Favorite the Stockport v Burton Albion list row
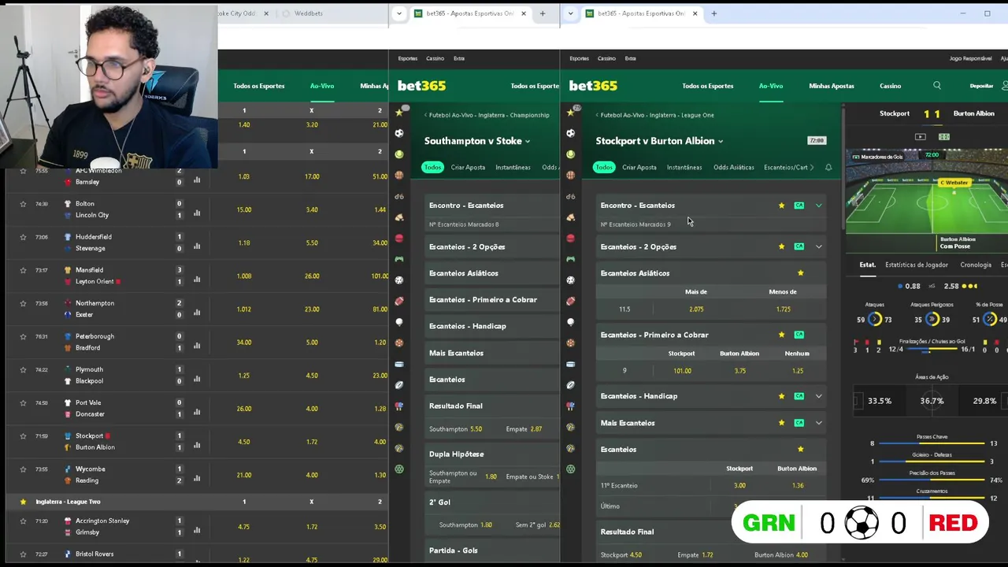Viewport: 1008px width, 567px height. point(23,436)
